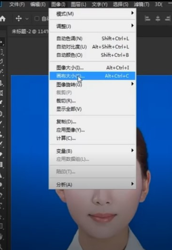Choose 分析(A) menu entry
The height and width of the screenshot is (250, 172).
coord(92,184)
